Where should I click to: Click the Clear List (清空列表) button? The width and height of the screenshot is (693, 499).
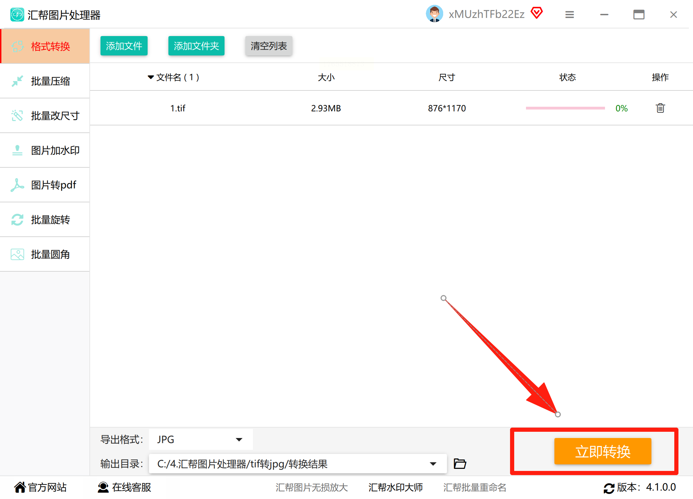pos(269,46)
